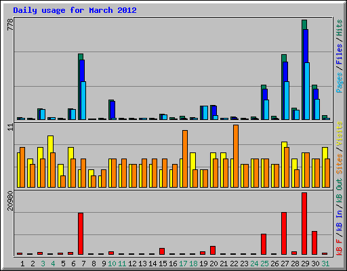This screenshot has height=271, width=347.
Task: Click day number 18 on the x-axis
Action: (x=193, y=264)
